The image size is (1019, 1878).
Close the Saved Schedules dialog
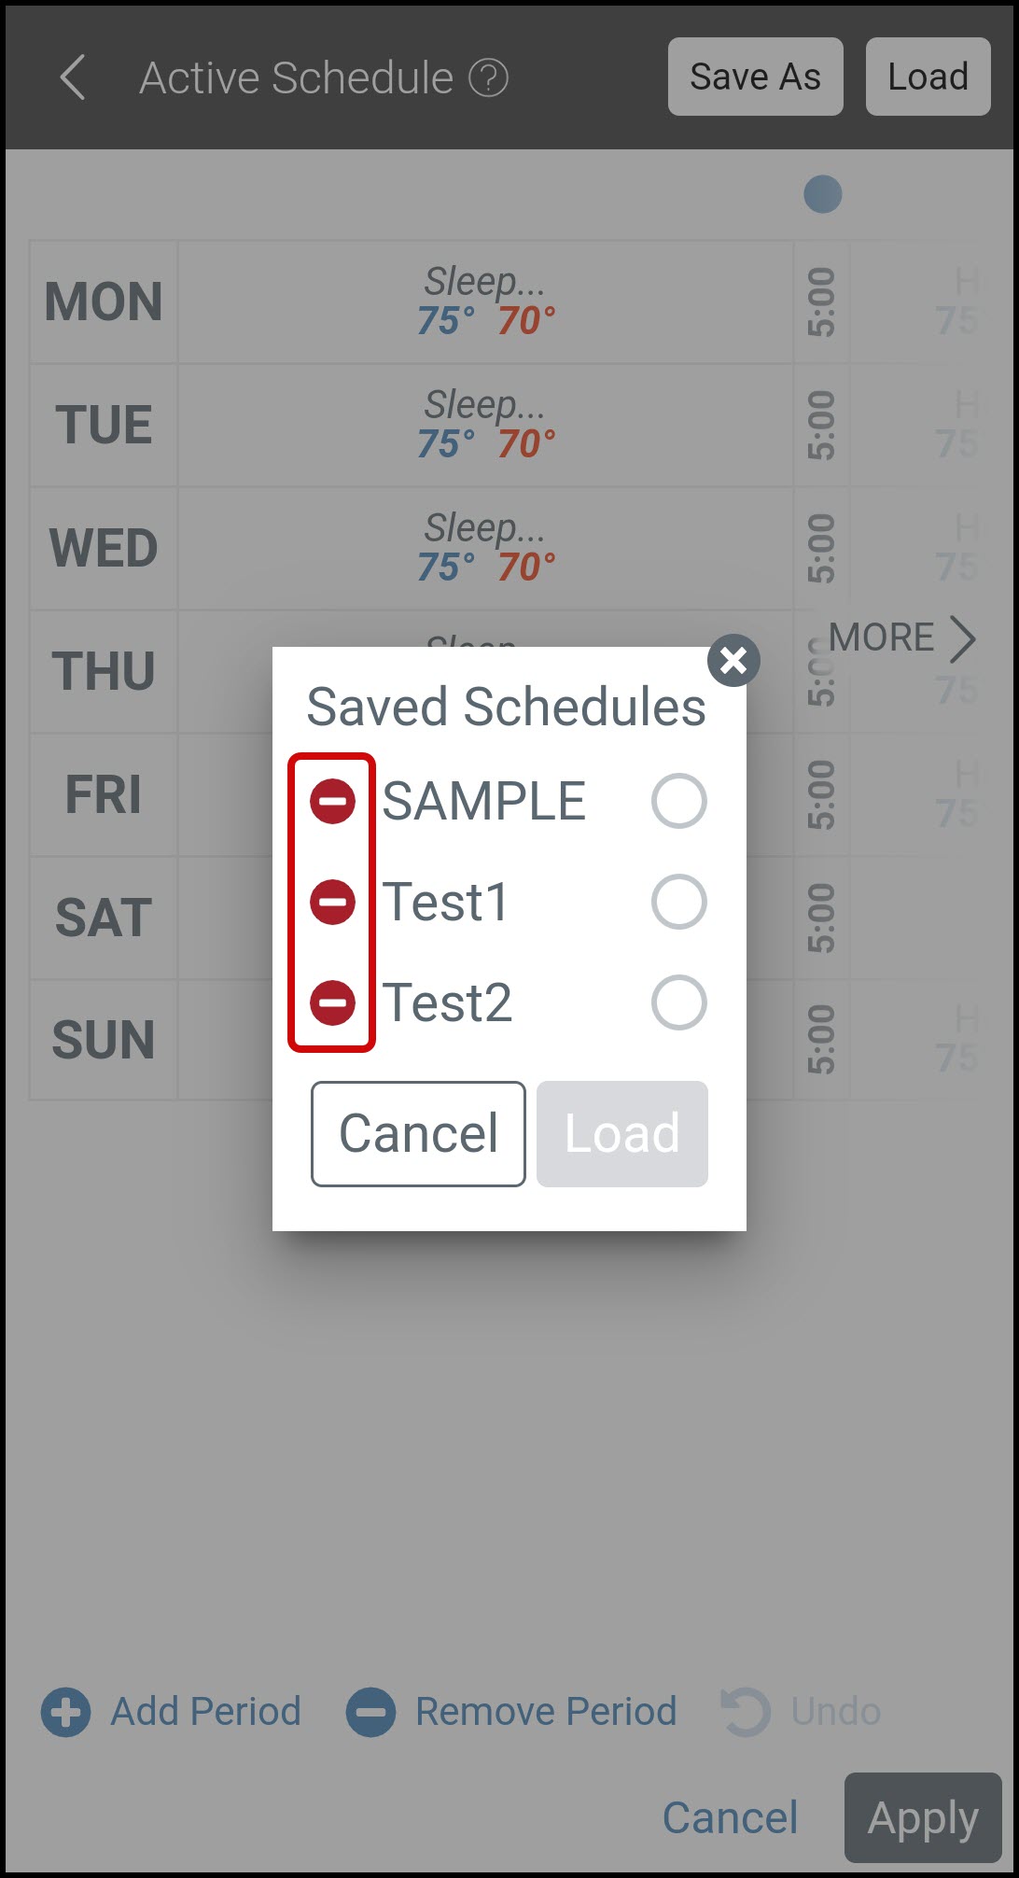pos(733,661)
